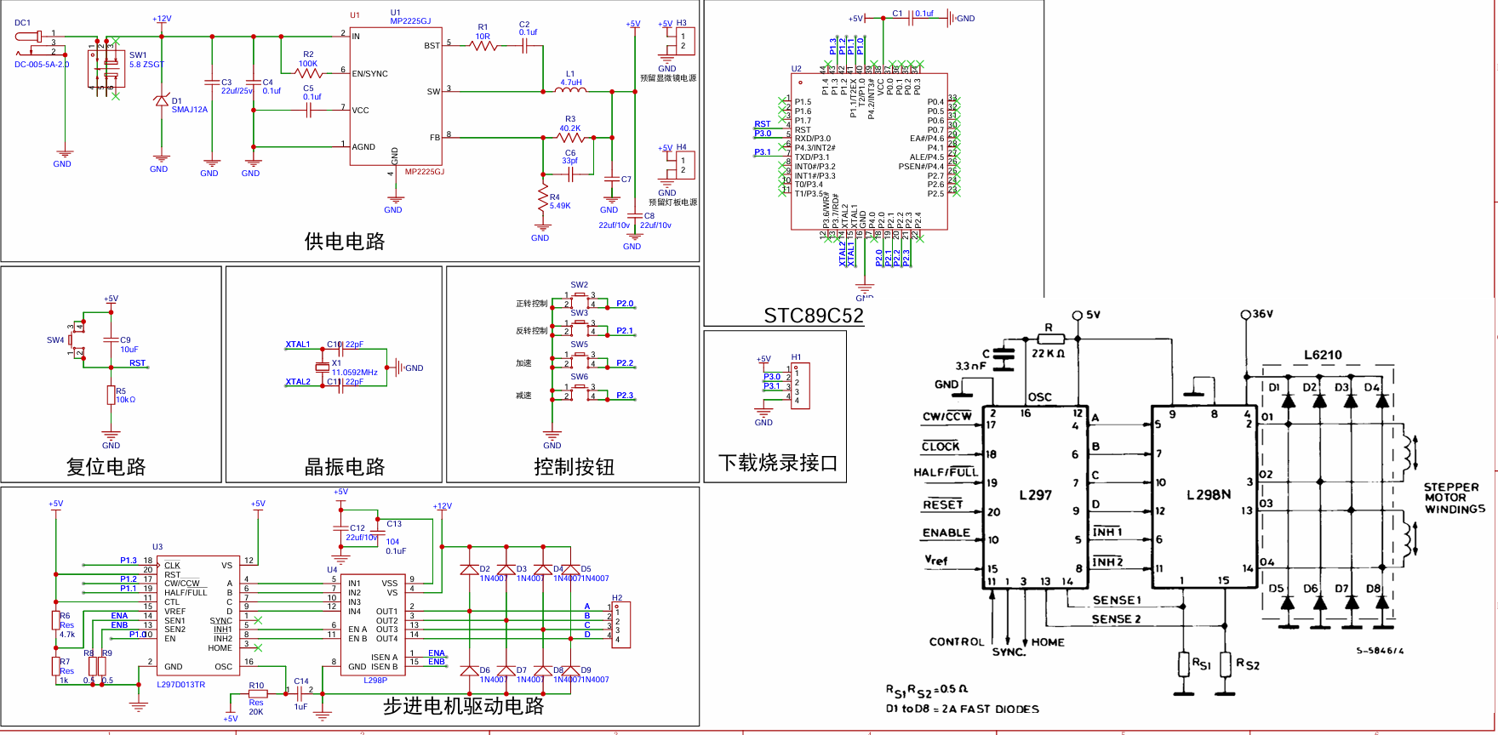Select resistor R5 10kΩ in reset circuit
1498x735 pixels.
pos(111,395)
